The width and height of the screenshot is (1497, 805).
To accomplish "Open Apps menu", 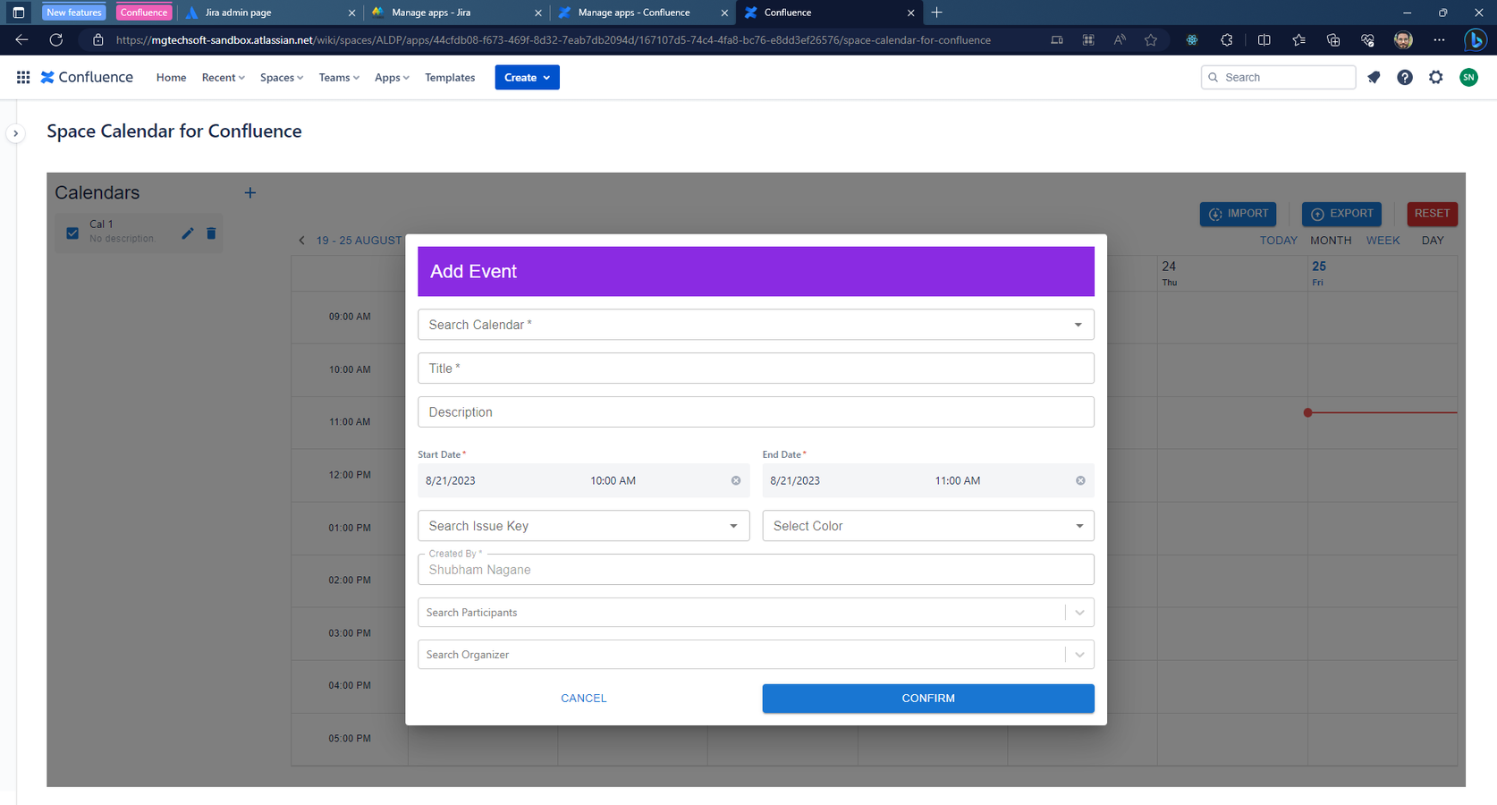I will click(x=392, y=78).
